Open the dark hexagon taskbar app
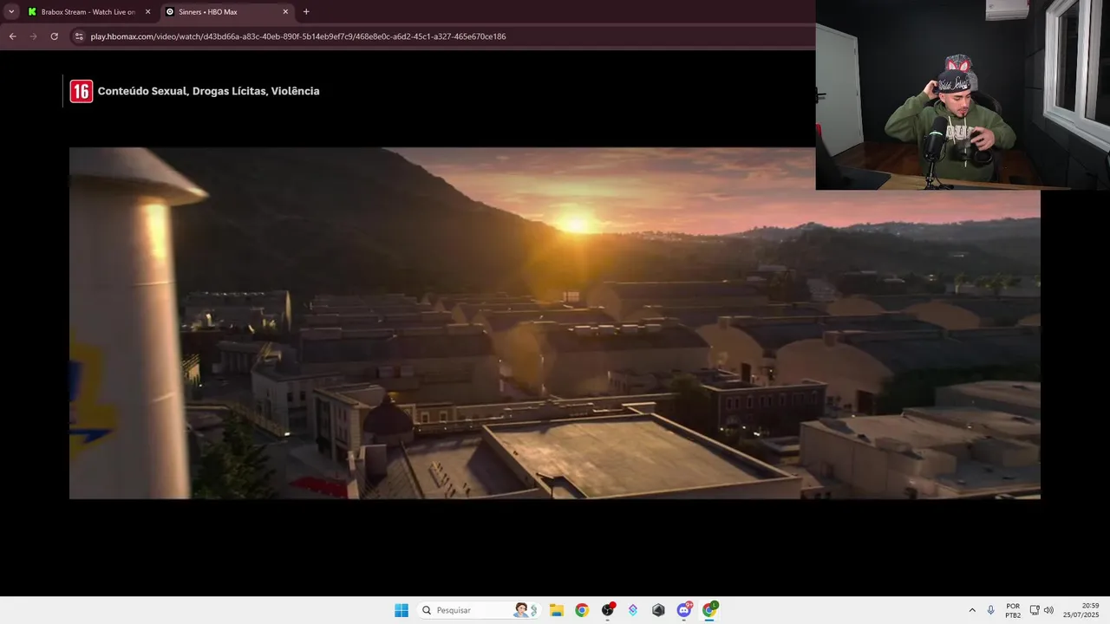 [658, 610]
